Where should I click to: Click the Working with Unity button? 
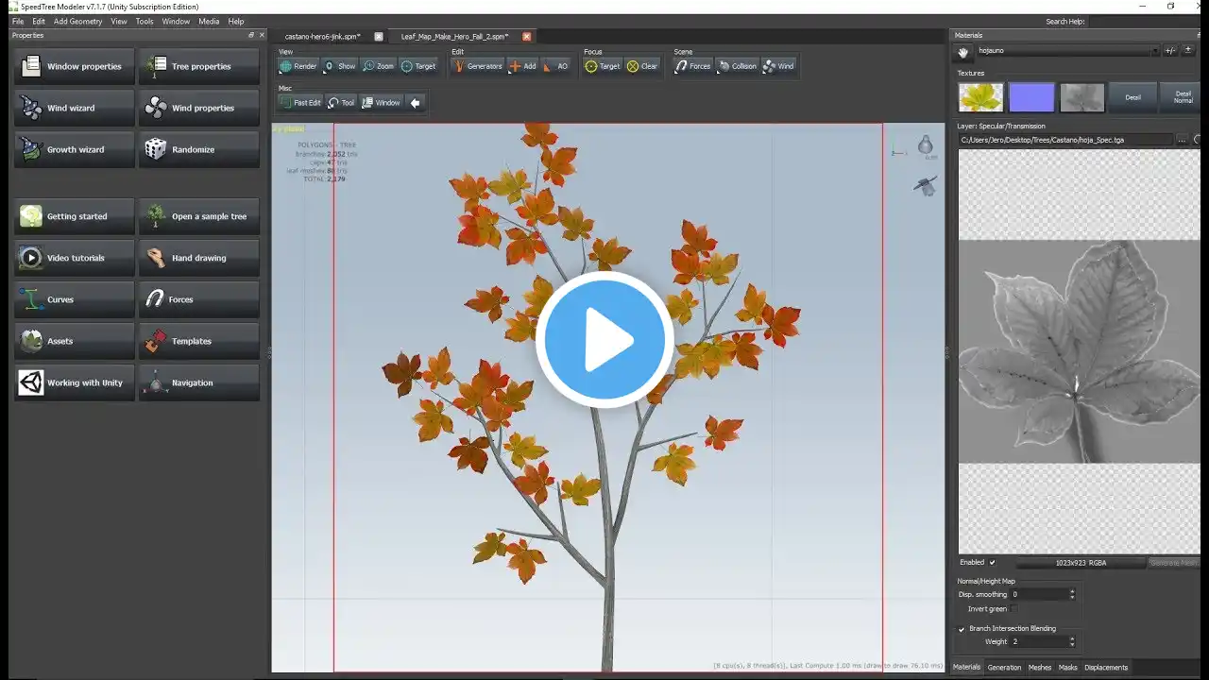pos(75,382)
